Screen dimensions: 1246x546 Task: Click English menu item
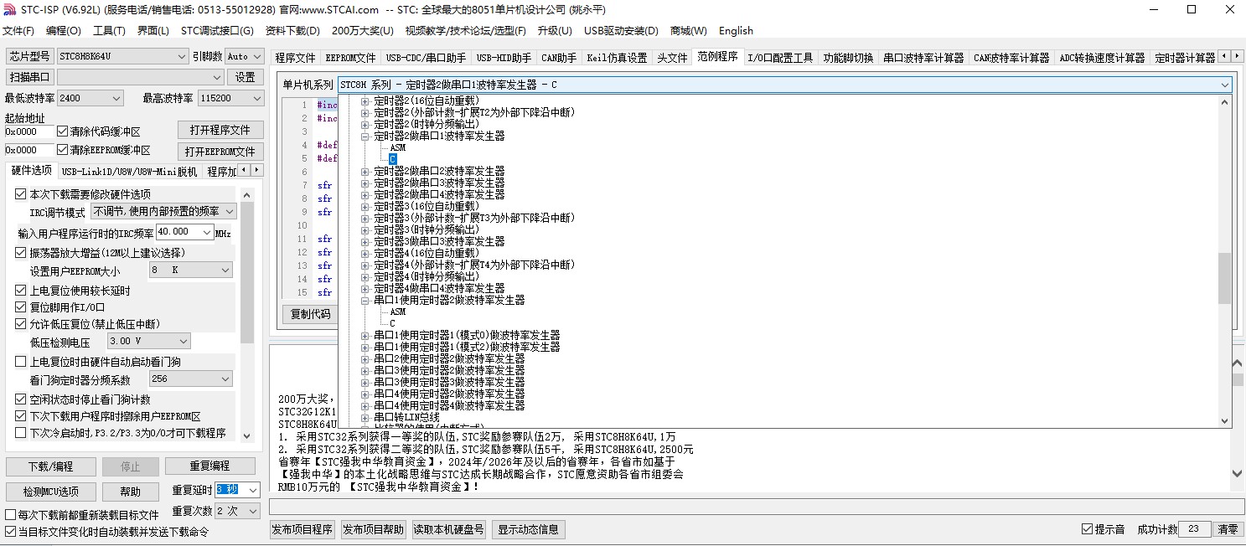tap(736, 31)
